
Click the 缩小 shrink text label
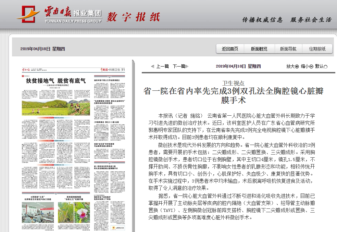click(305, 66)
